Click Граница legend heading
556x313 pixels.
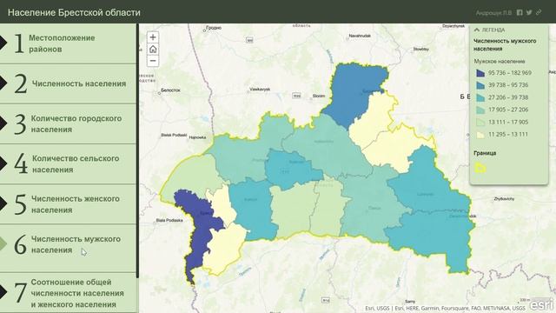tap(485, 153)
